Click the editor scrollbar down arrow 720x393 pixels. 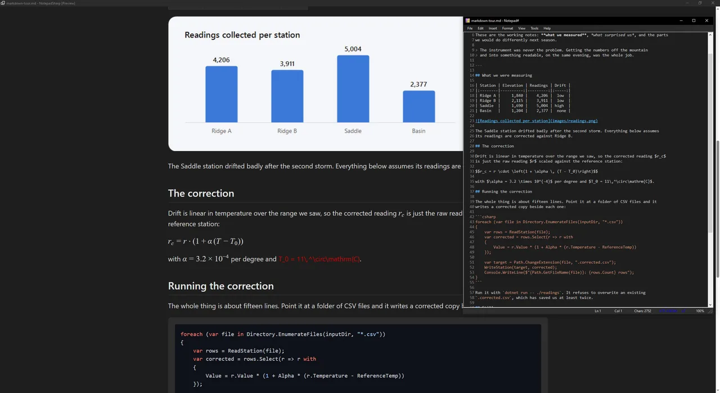click(x=710, y=305)
